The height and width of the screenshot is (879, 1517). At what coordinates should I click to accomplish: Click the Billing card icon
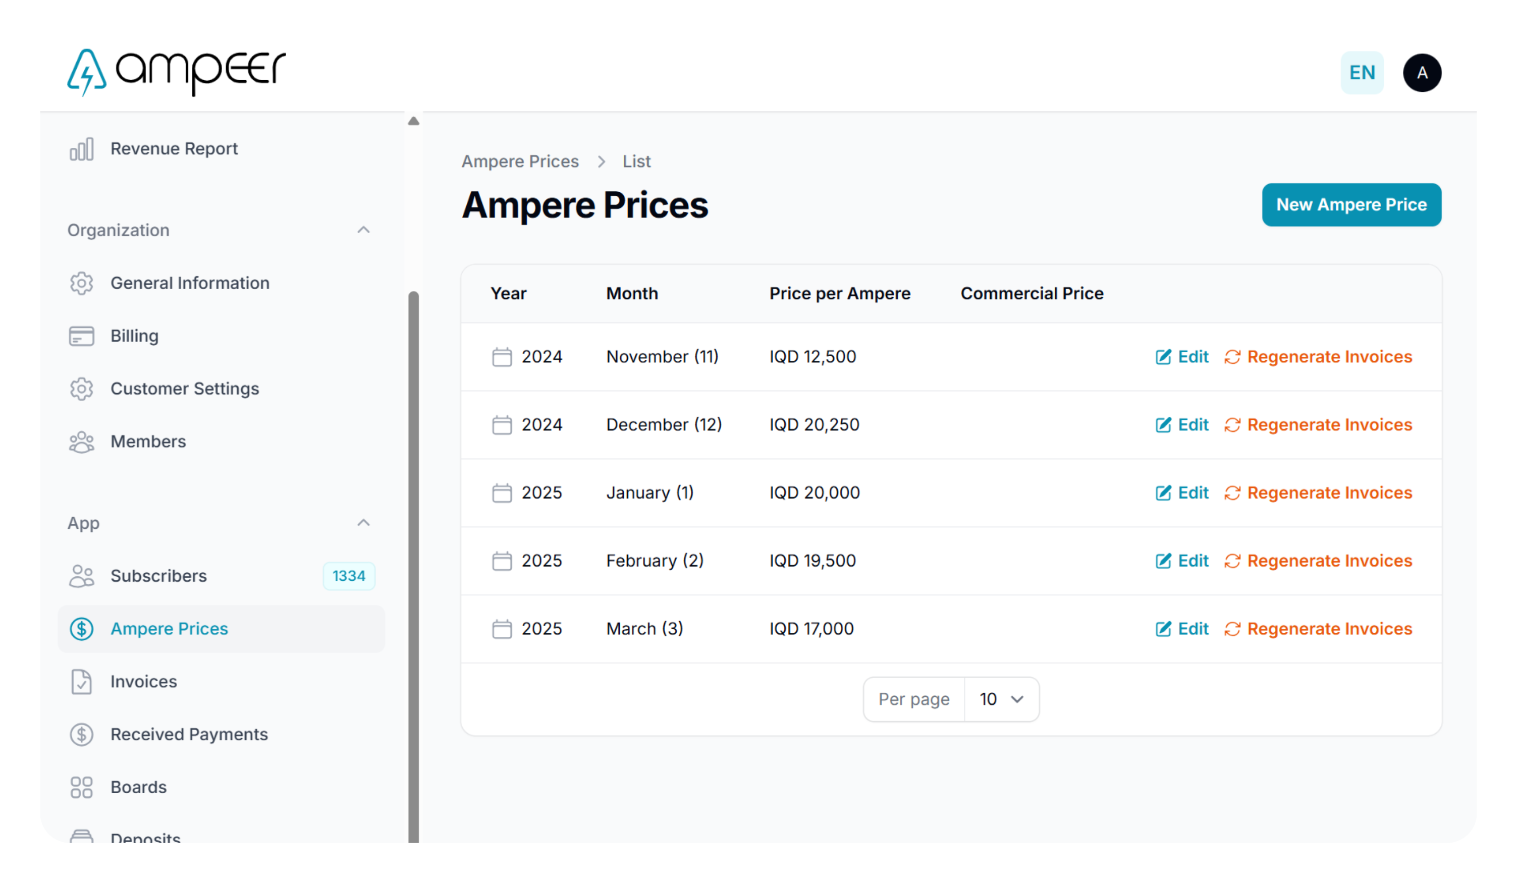pos(81,336)
